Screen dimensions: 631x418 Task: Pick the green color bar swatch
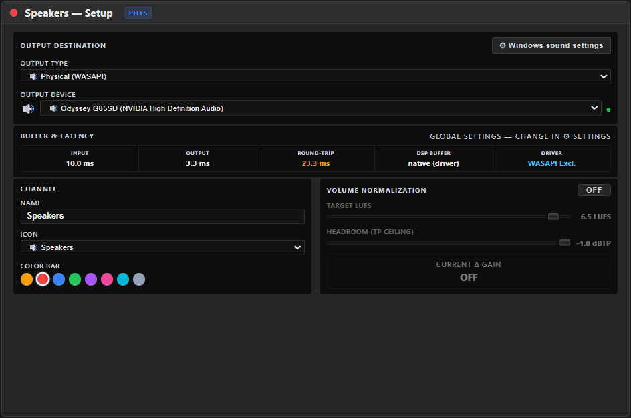click(75, 279)
